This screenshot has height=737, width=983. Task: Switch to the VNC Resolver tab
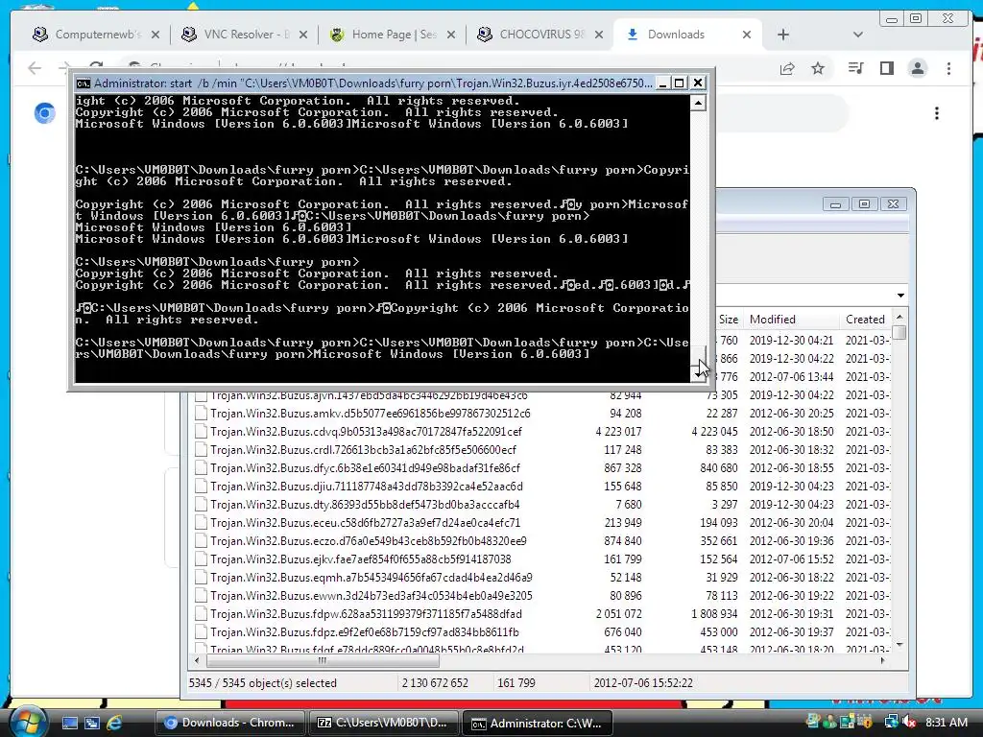pyautogui.click(x=245, y=35)
